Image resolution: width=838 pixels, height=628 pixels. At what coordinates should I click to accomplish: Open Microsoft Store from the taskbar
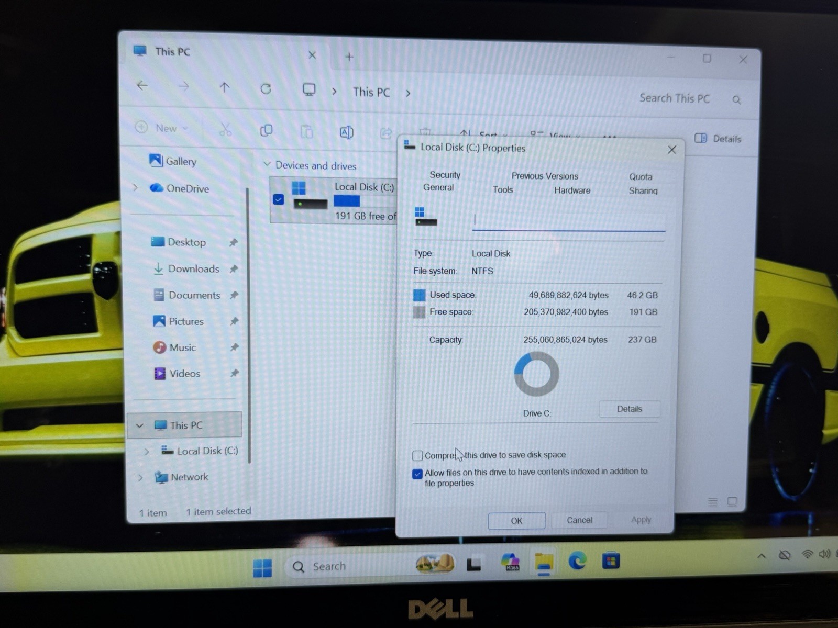[611, 561]
